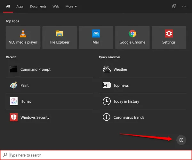Click the Command Prompt icon in Recent
The width and height of the screenshot is (192, 160).
(x=13, y=69)
